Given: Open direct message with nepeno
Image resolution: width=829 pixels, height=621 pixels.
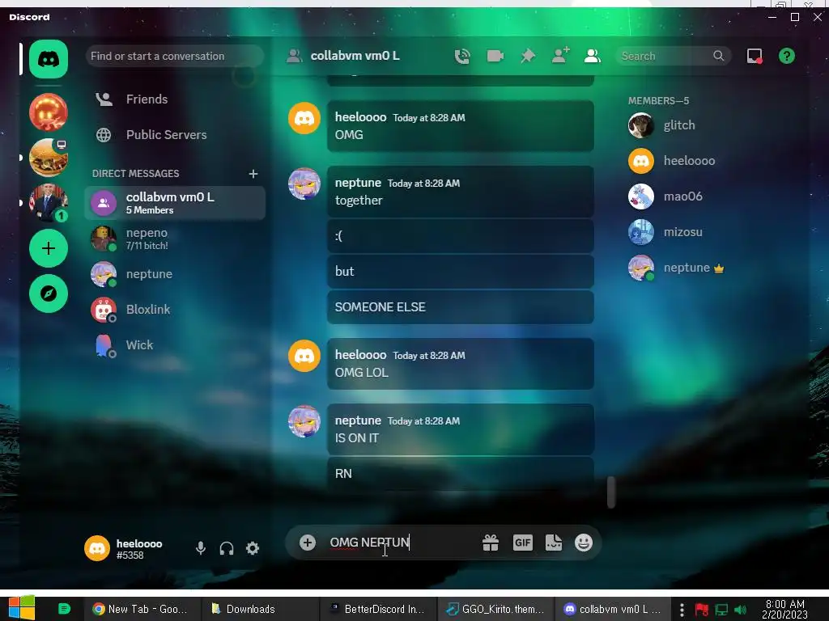Looking at the screenshot, I should tap(175, 239).
